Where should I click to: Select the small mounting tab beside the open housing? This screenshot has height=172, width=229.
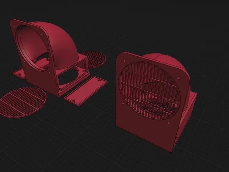pos(19,74)
